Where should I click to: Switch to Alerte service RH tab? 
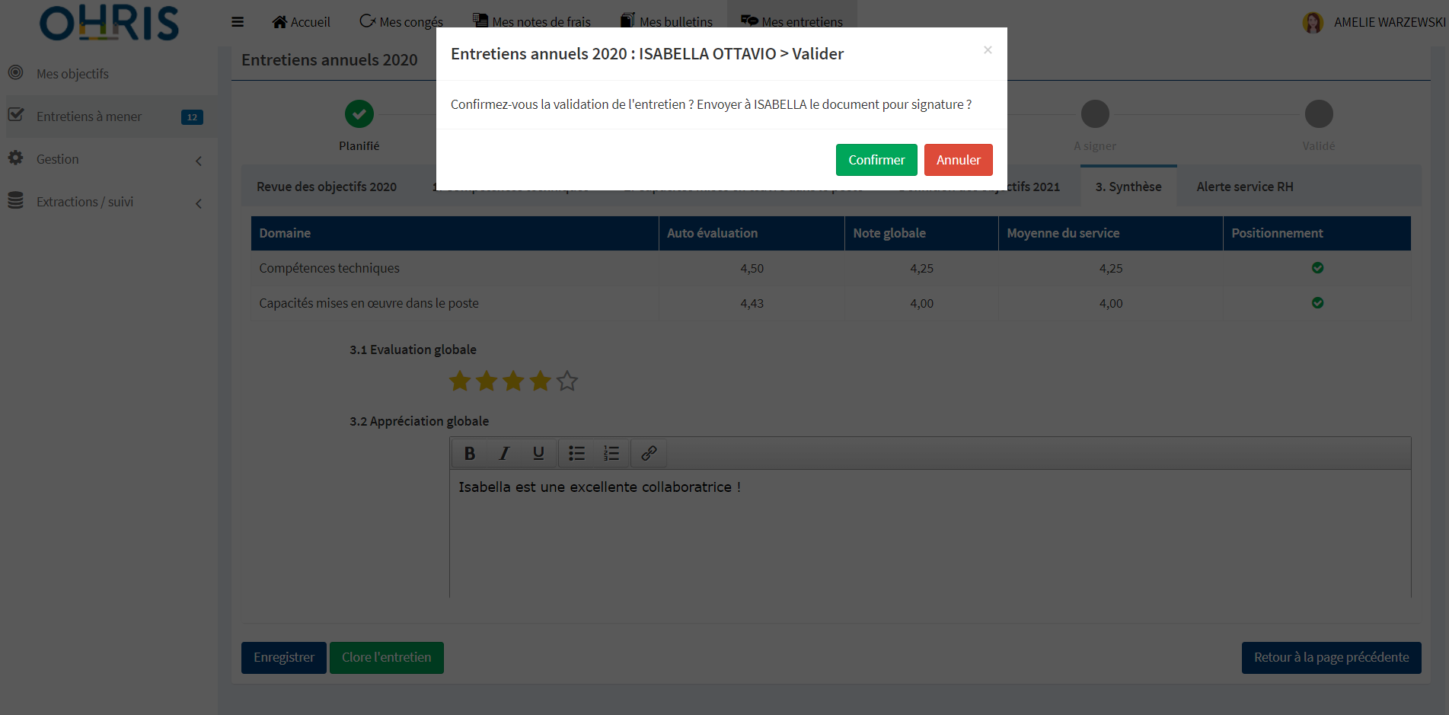[x=1244, y=187]
